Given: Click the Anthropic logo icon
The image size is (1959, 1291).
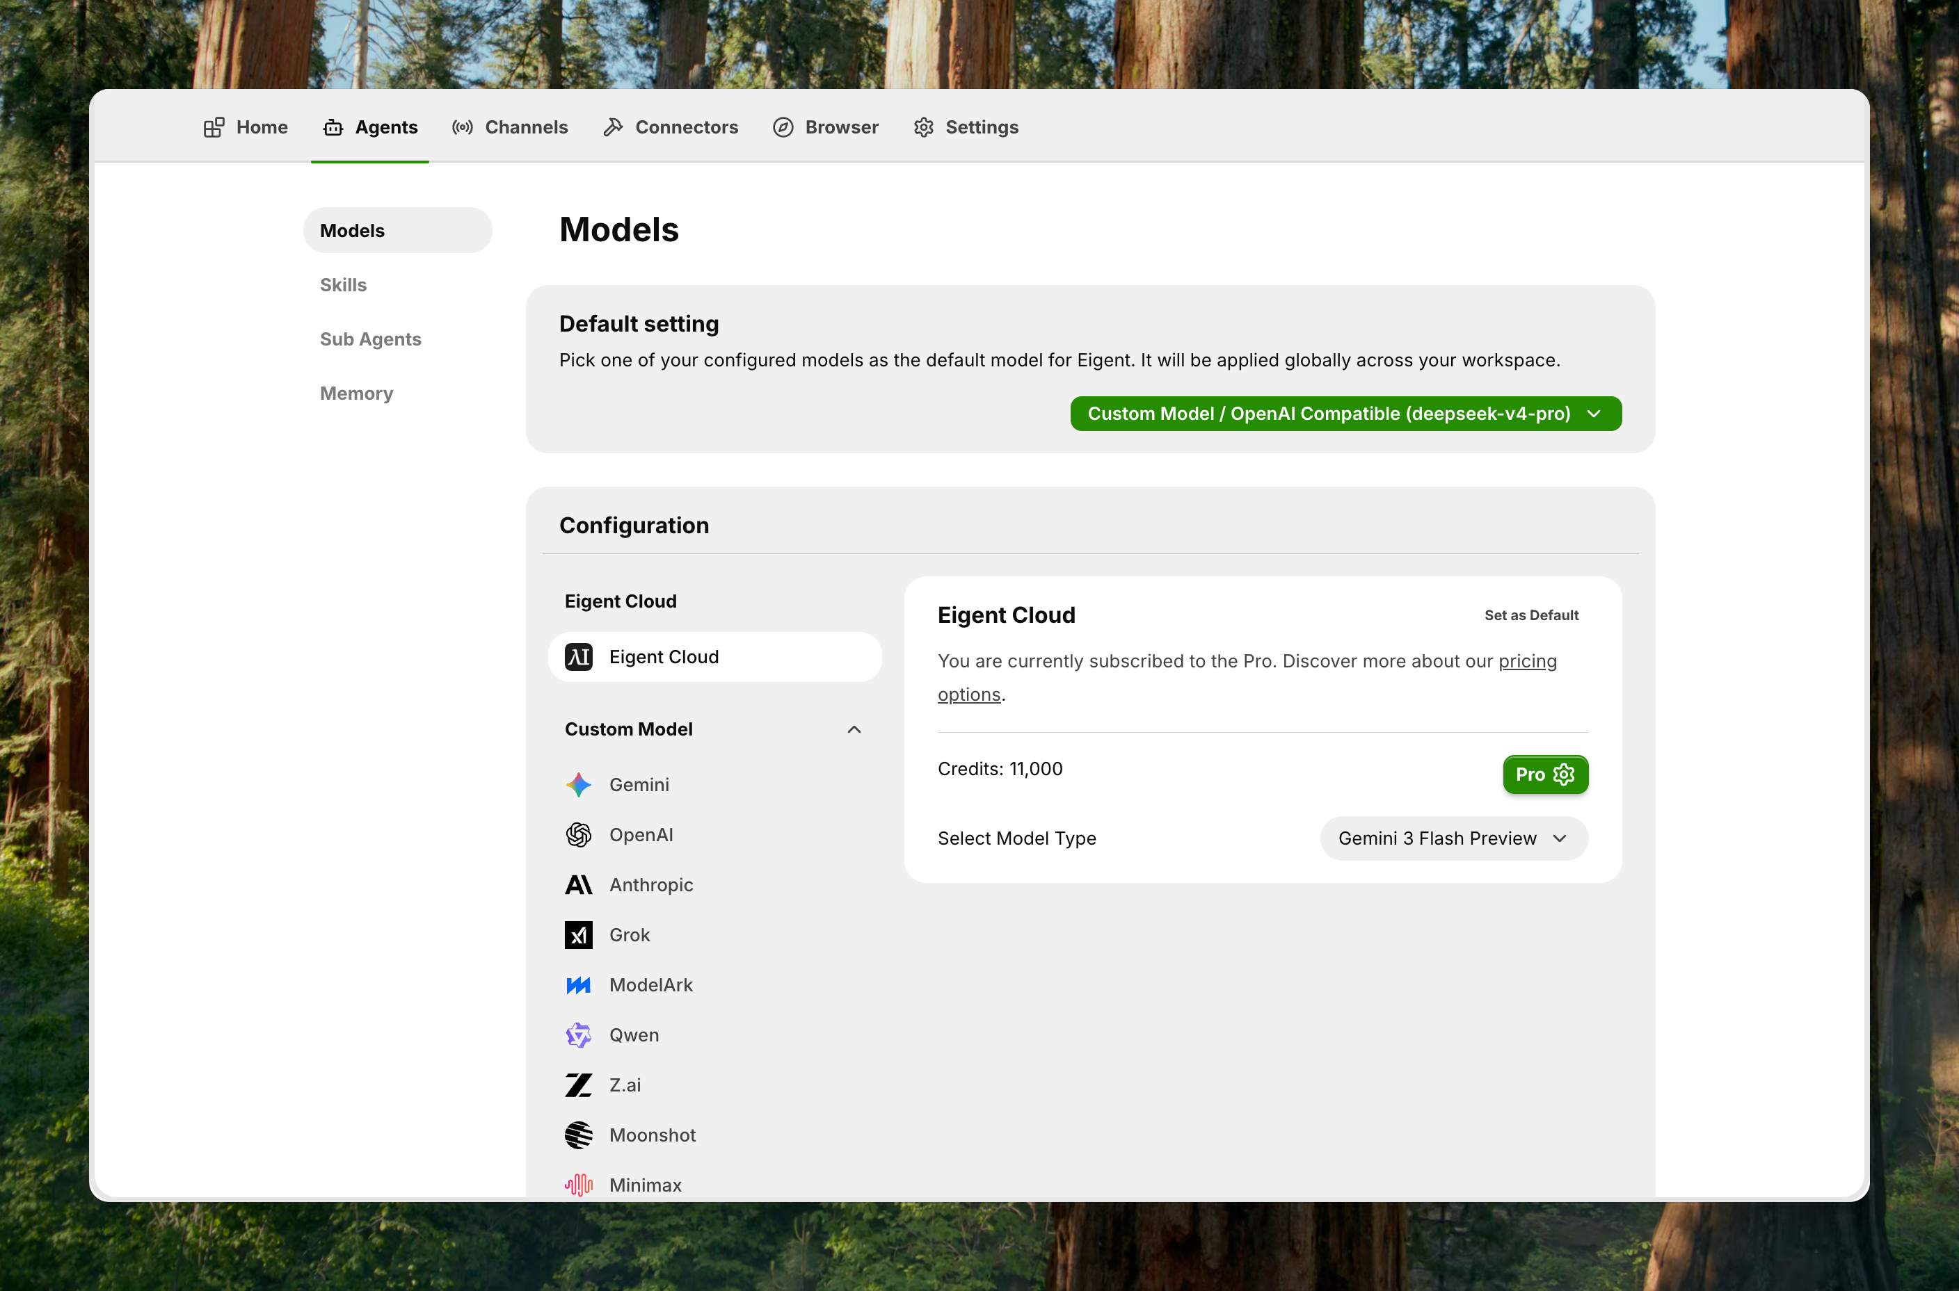Looking at the screenshot, I should point(578,885).
